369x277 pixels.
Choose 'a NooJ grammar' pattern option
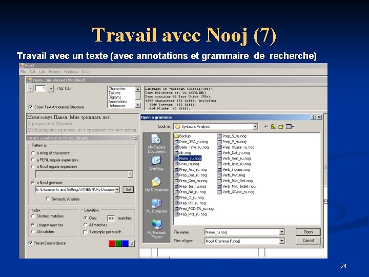[33, 183]
